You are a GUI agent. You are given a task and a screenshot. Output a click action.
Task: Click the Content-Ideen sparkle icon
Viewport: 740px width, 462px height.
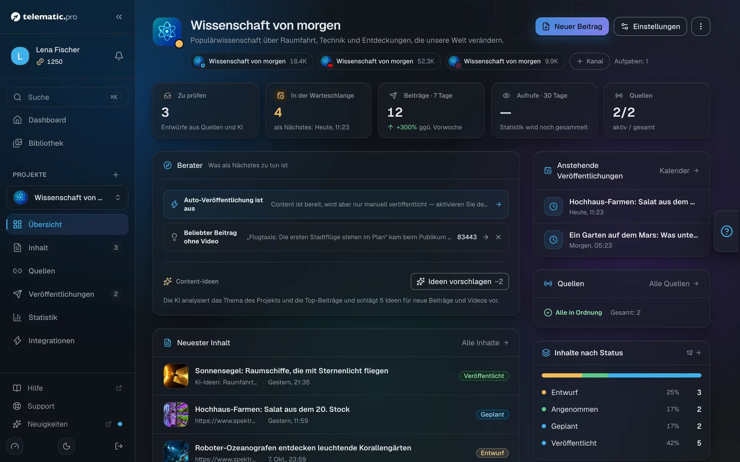[168, 281]
